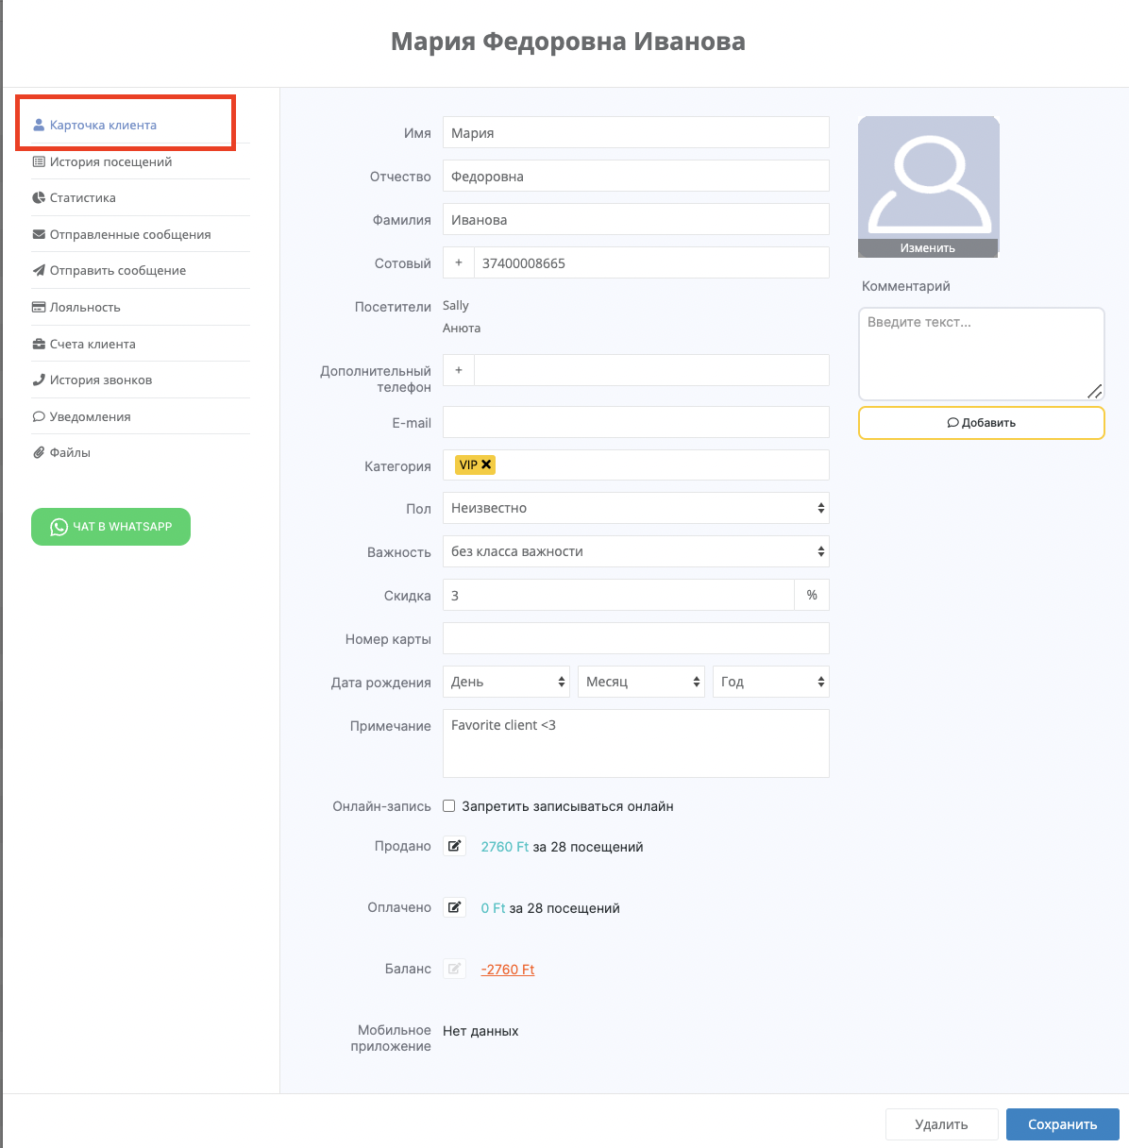This screenshot has width=1129, height=1148.
Task: Open the Год birth year dropdown
Action: (771, 682)
